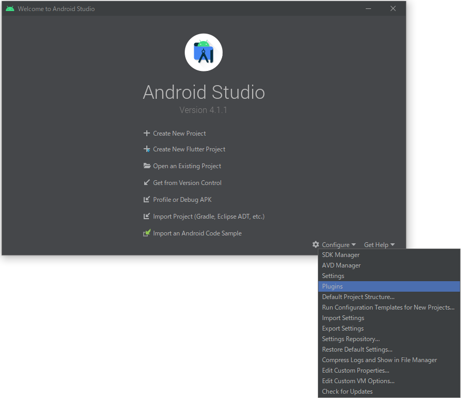This screenshot has width=461, height=401.
Task: Choose Import Settings menu entry
Action: pos(389,318)
